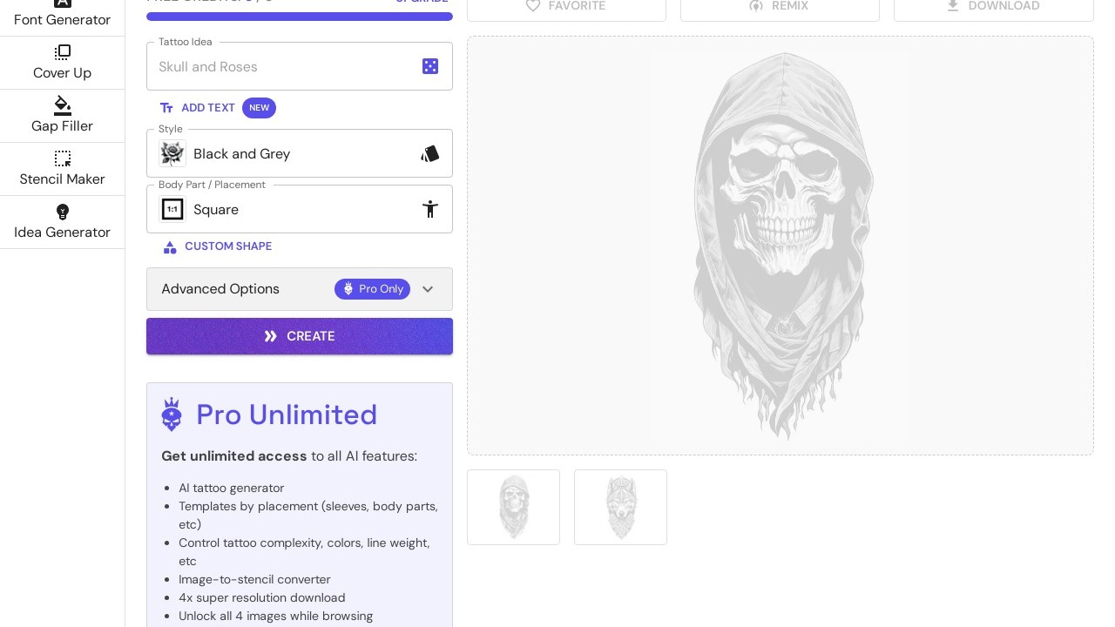This screenshot has width=1115, height=627.
Task: Open the Style dropdown showing Black and Grey
Action: (287, 154)
